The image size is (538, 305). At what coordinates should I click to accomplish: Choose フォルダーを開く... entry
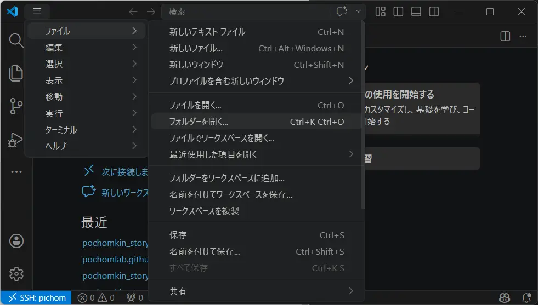[x=256, y=122]
